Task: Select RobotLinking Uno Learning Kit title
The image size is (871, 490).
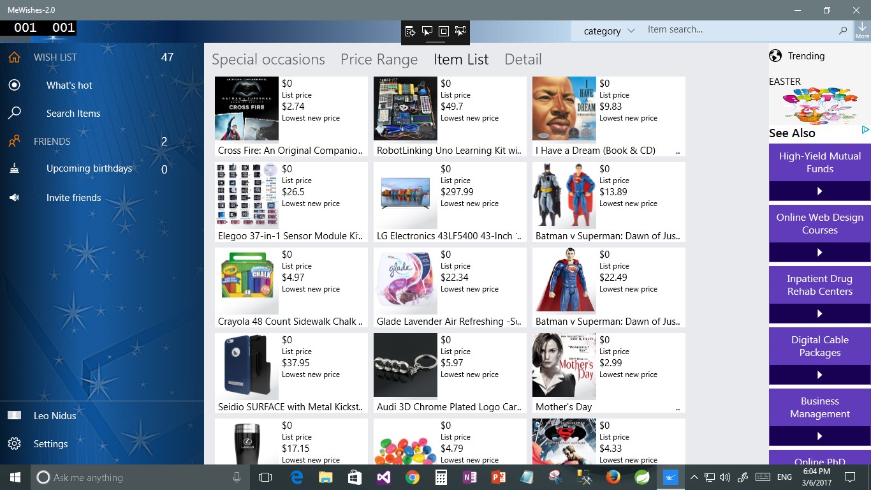Action: tap(450, 151)
